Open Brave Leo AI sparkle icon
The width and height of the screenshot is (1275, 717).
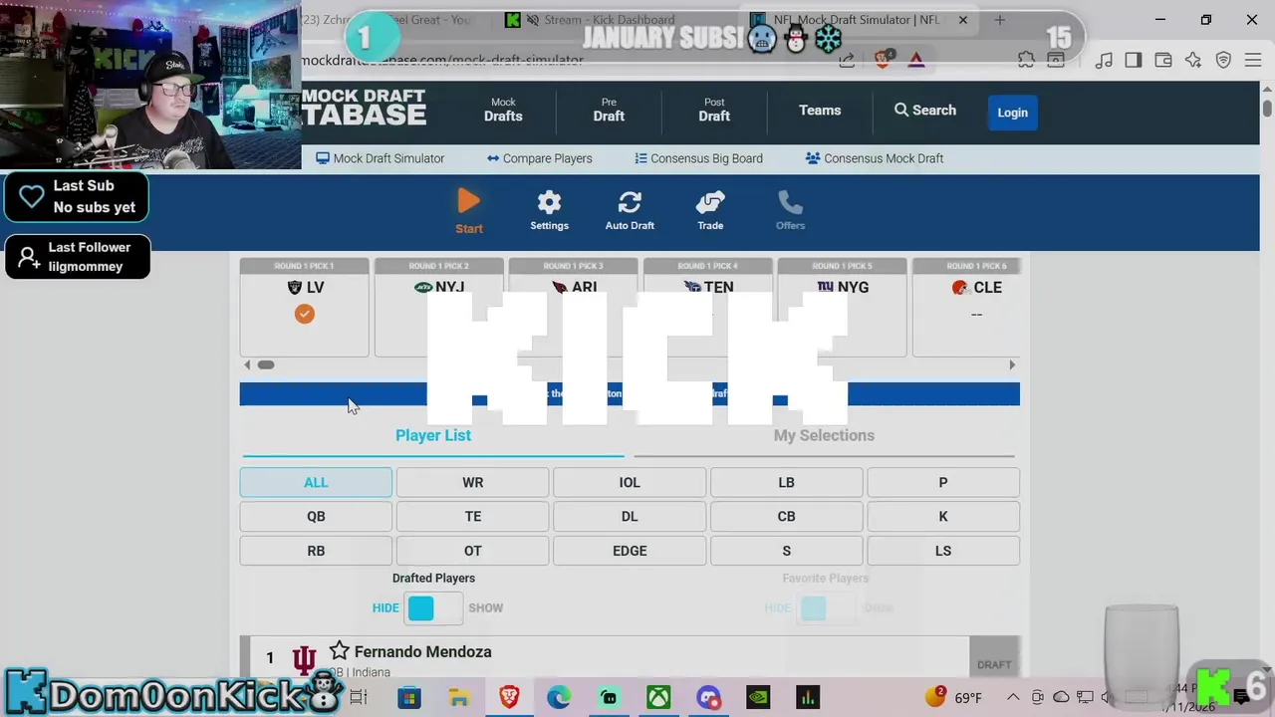pos(1193,61)
